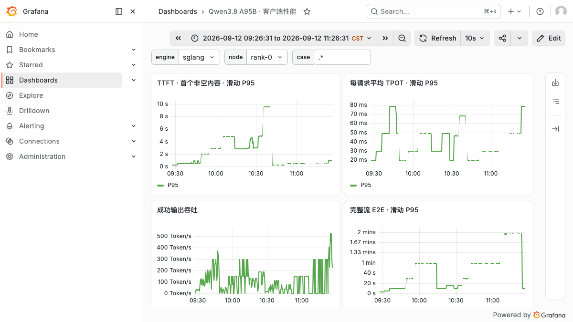Click the Share dashboard icon
This screenshot has height=322, width=573.
tap(502, 38)
